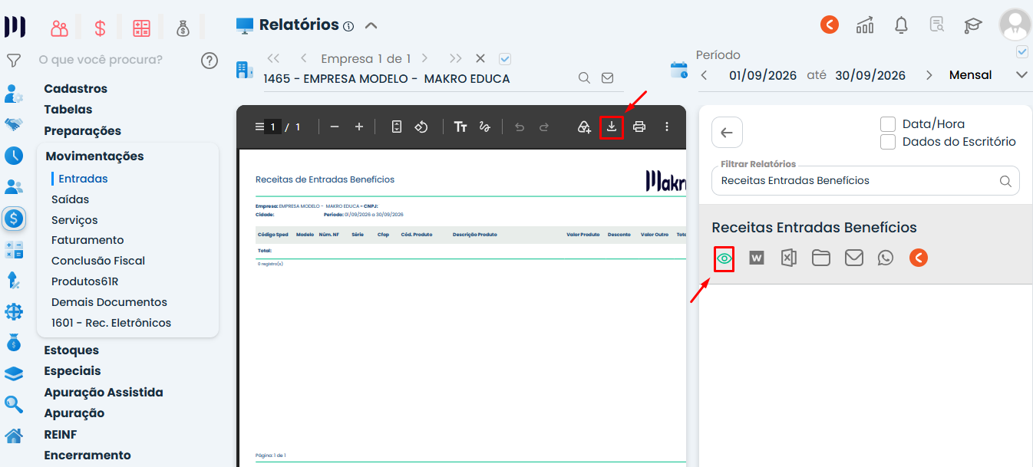Screen dimensions: 1033x467
Task: Open the Tabelas menu
Action: [68, 110]
